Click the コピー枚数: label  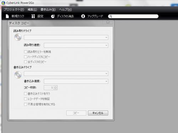pos(30,88)
